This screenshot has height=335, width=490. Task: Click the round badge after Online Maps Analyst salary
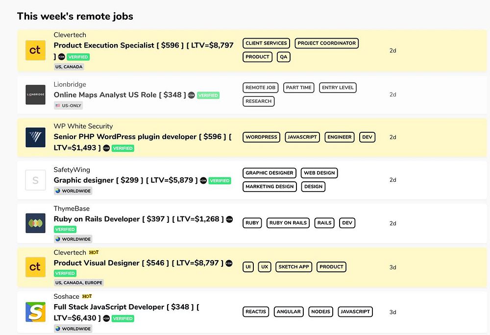tap(192, 95)
